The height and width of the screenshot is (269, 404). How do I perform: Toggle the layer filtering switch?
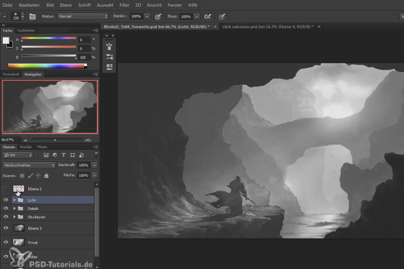coord(96,155)
